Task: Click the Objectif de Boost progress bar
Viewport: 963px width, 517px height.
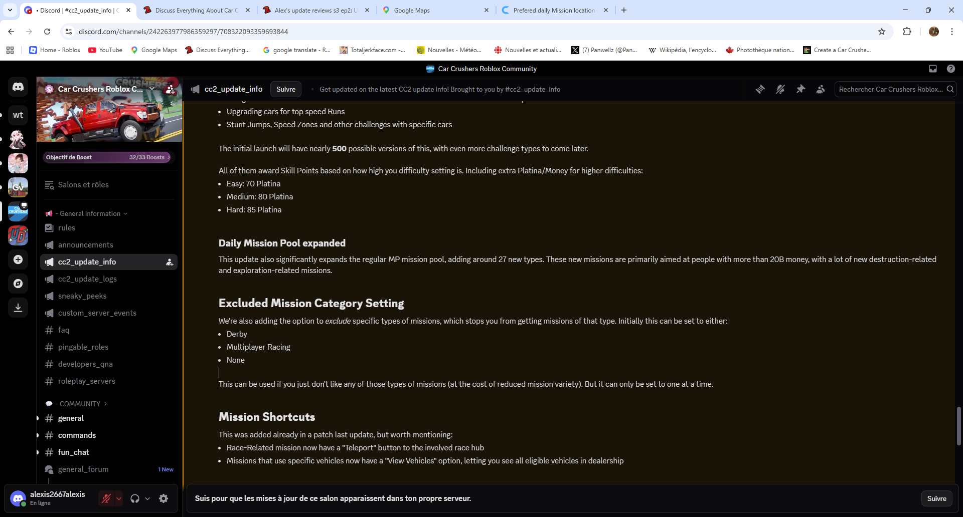Action: pyautogui.click(x=108, y=157)
